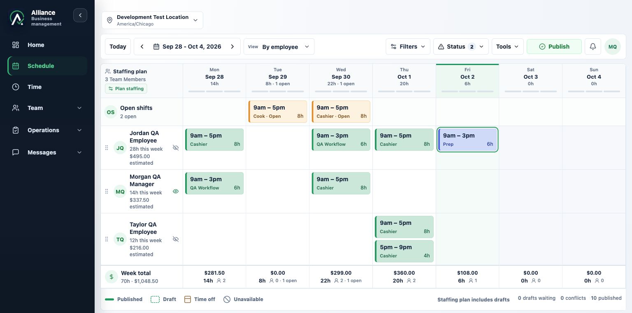Open Morgan's Monday QA Workflow shift
This screenshot has height=313, width=632.
point(214,183)
